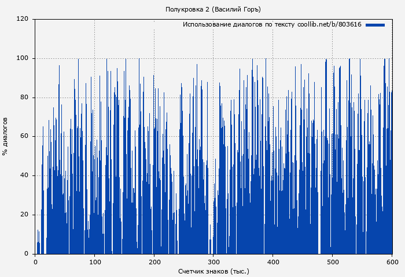This screenshot has height=277, width=405.
Task: Click the 80 tick on the vertical axis
Action: (x=24, y=98)
